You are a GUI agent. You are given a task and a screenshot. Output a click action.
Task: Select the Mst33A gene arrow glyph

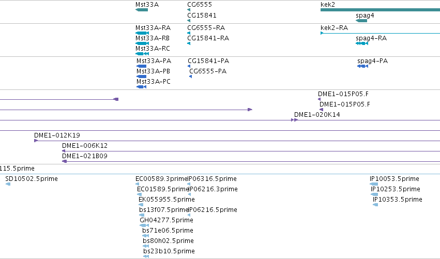(142, 10)
